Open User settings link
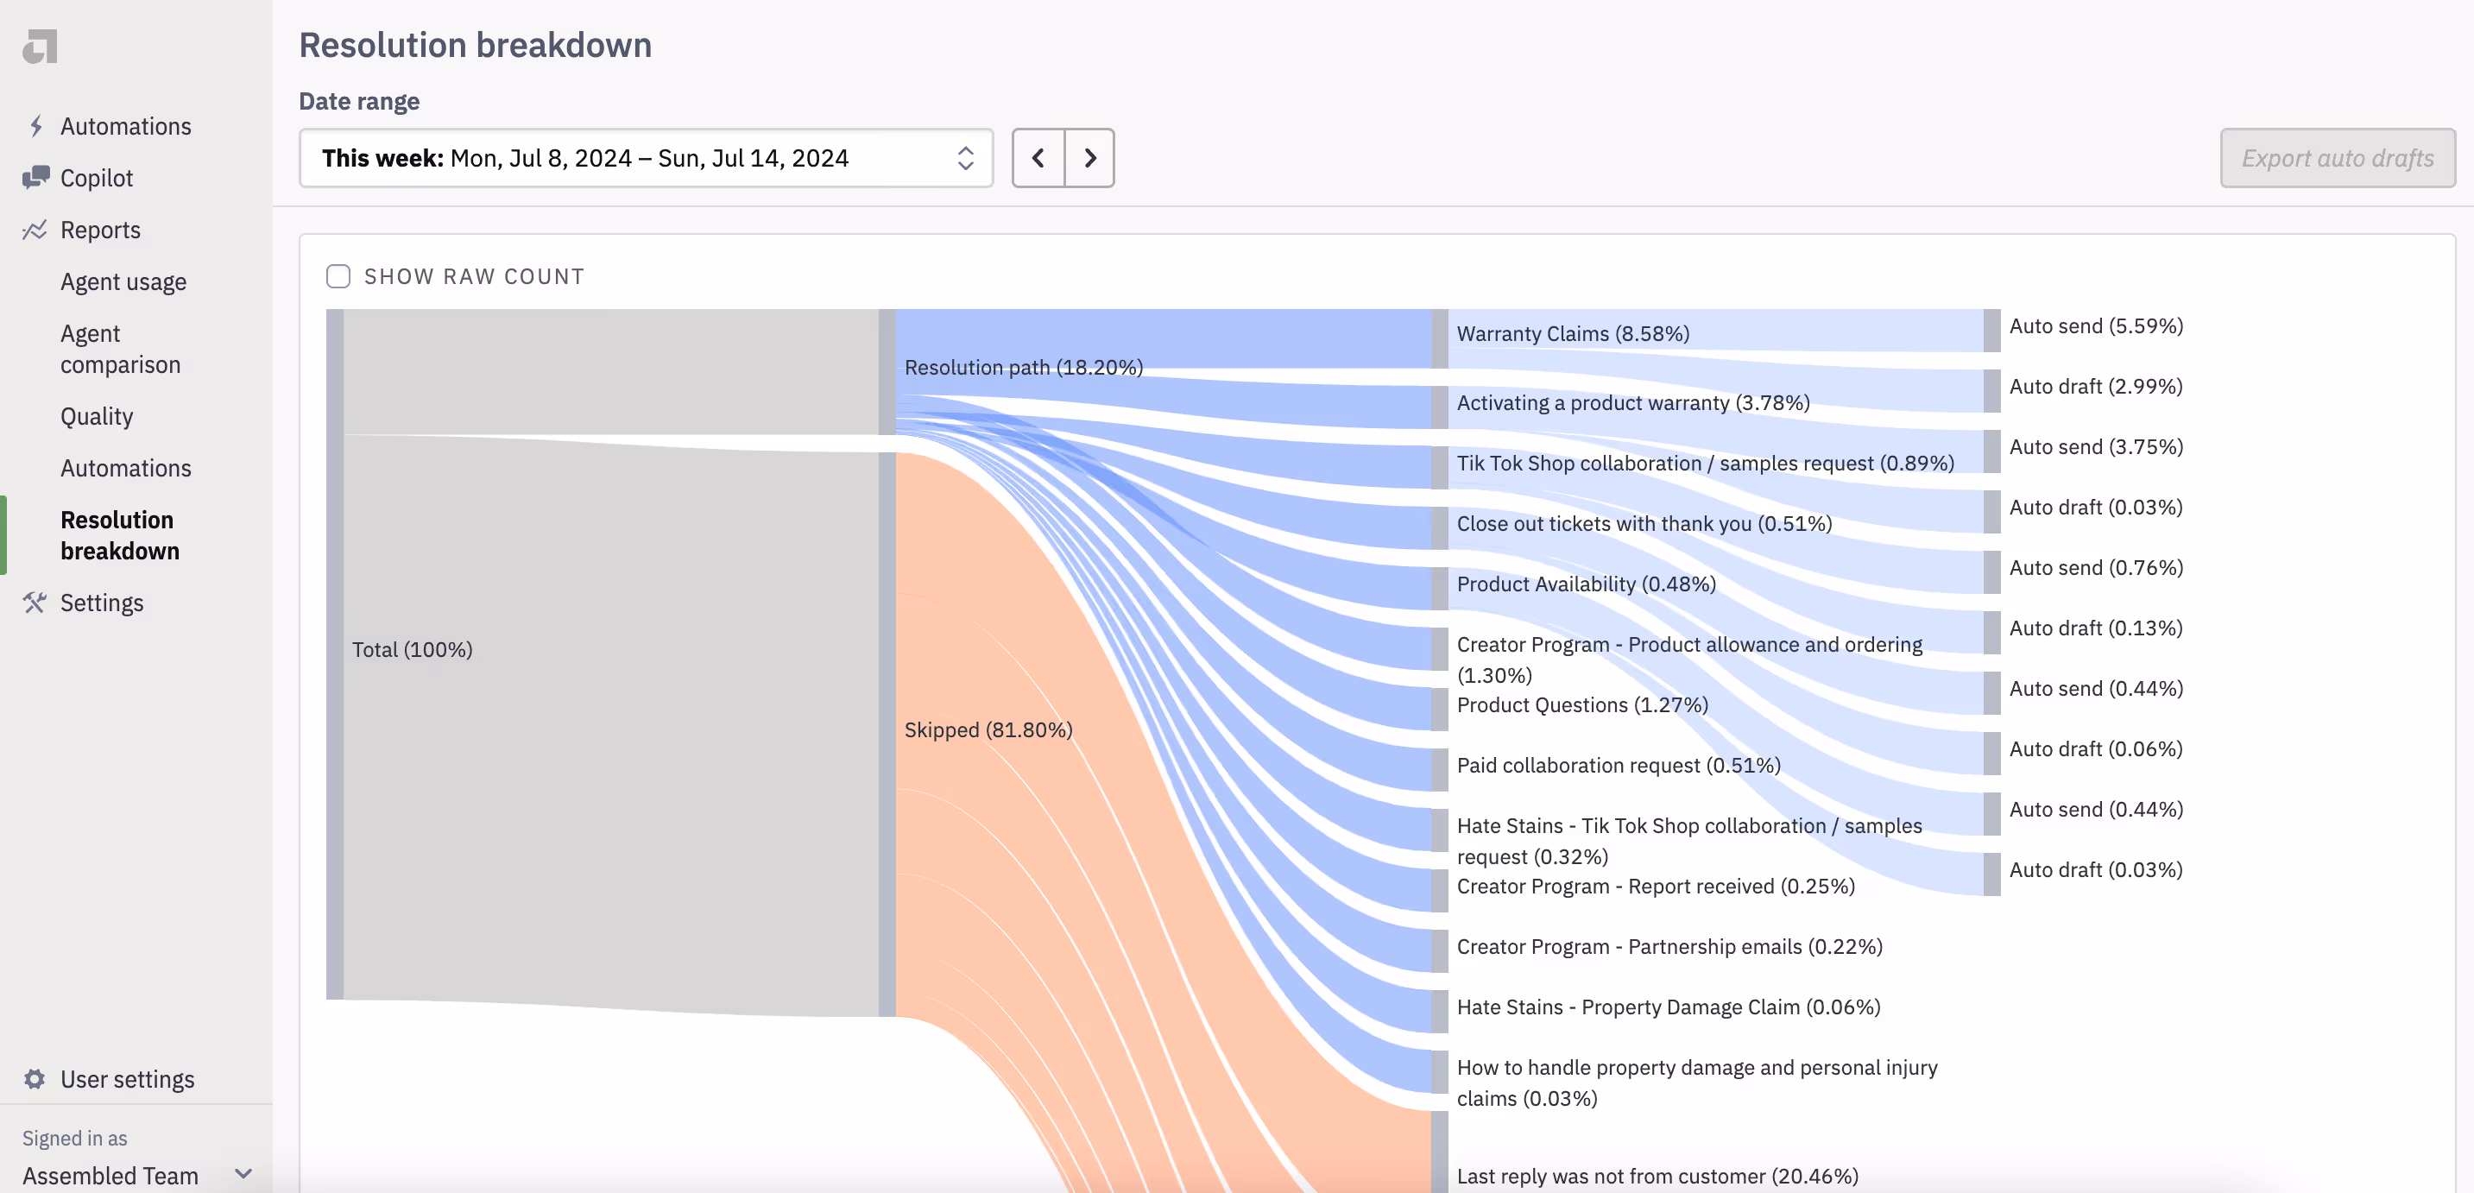The width and height of the screenshot is (2474, 1193). click(x=127, y=1079)
